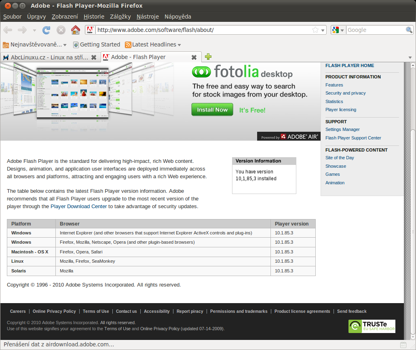Viewport: 416px width, 350px height.
Task: Open the search engine selector dropdown
Action: (x=338, y=30)
